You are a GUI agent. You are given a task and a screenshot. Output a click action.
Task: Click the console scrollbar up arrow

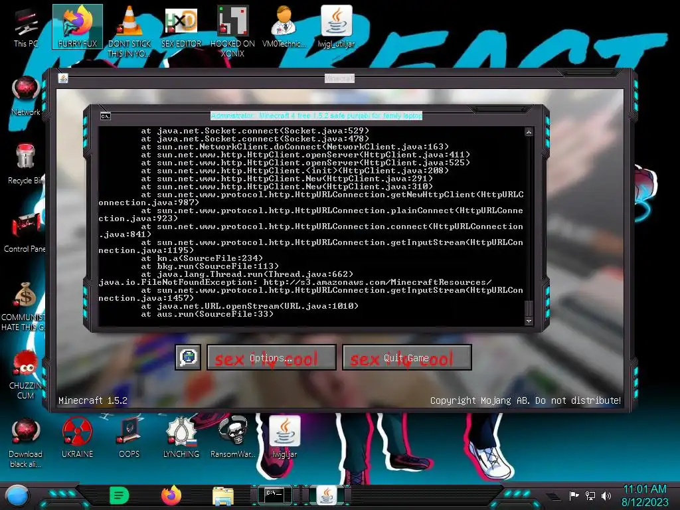(529, 132)
